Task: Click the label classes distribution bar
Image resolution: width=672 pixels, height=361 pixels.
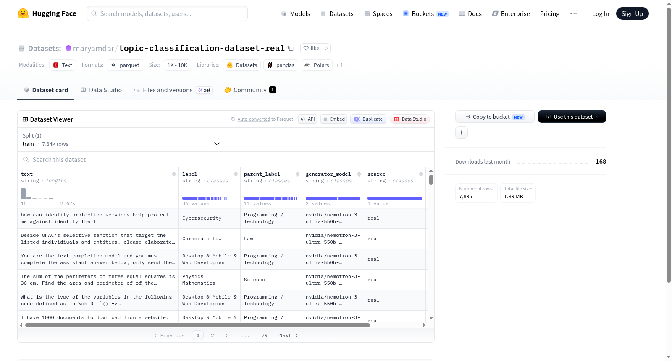Action: (206, 198)
